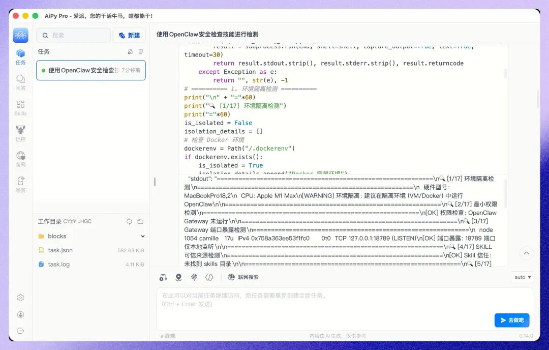Open the 运控 section in sidebar
This screenshot has width=549, height=350.
pos(21,133)
